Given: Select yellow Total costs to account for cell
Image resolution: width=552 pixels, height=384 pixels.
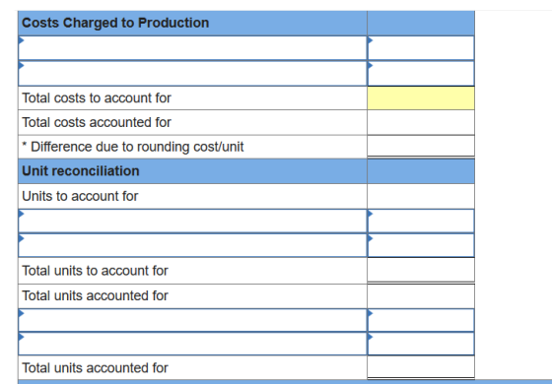Looking at the screenshot, I should tap(421, 98).
